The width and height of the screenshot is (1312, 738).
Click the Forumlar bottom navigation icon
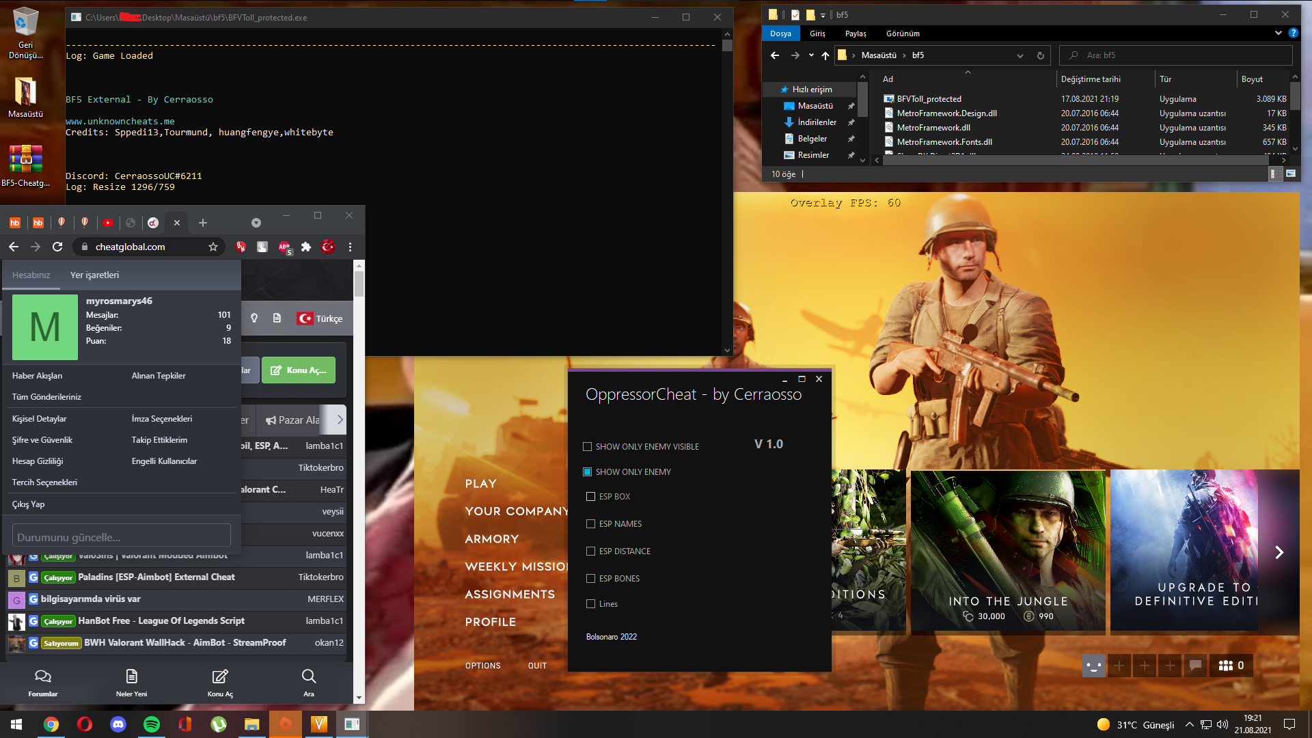pos(43,683)
